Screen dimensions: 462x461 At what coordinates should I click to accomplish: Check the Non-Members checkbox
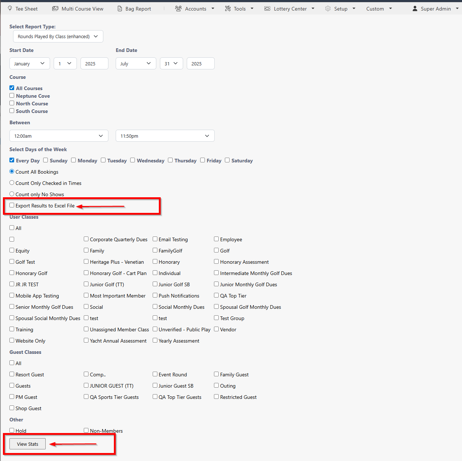(86, 430)
